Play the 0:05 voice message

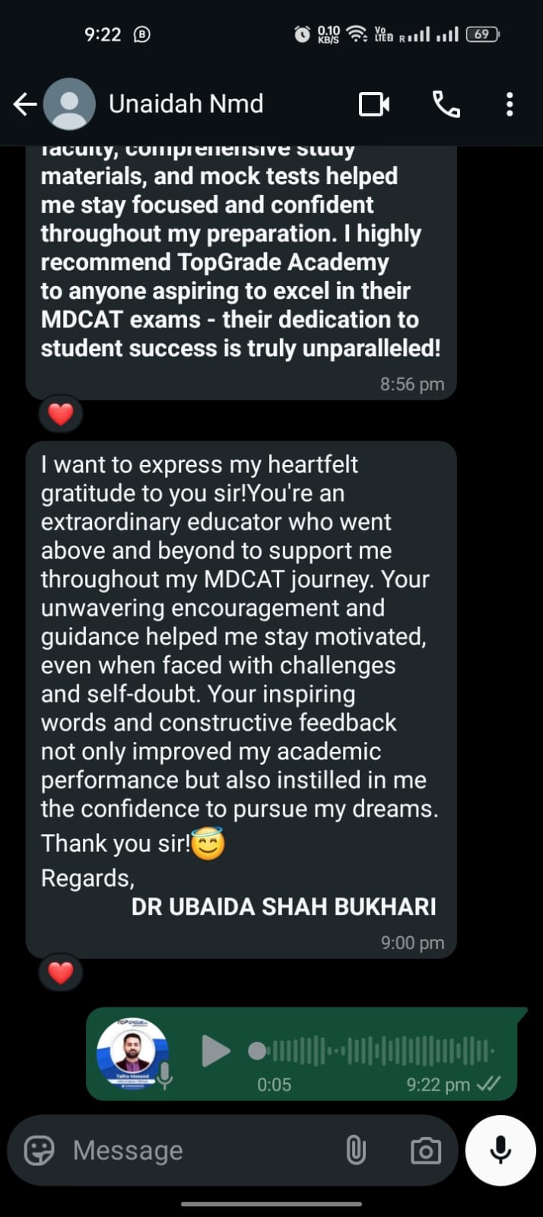[x=215, y=1051]
